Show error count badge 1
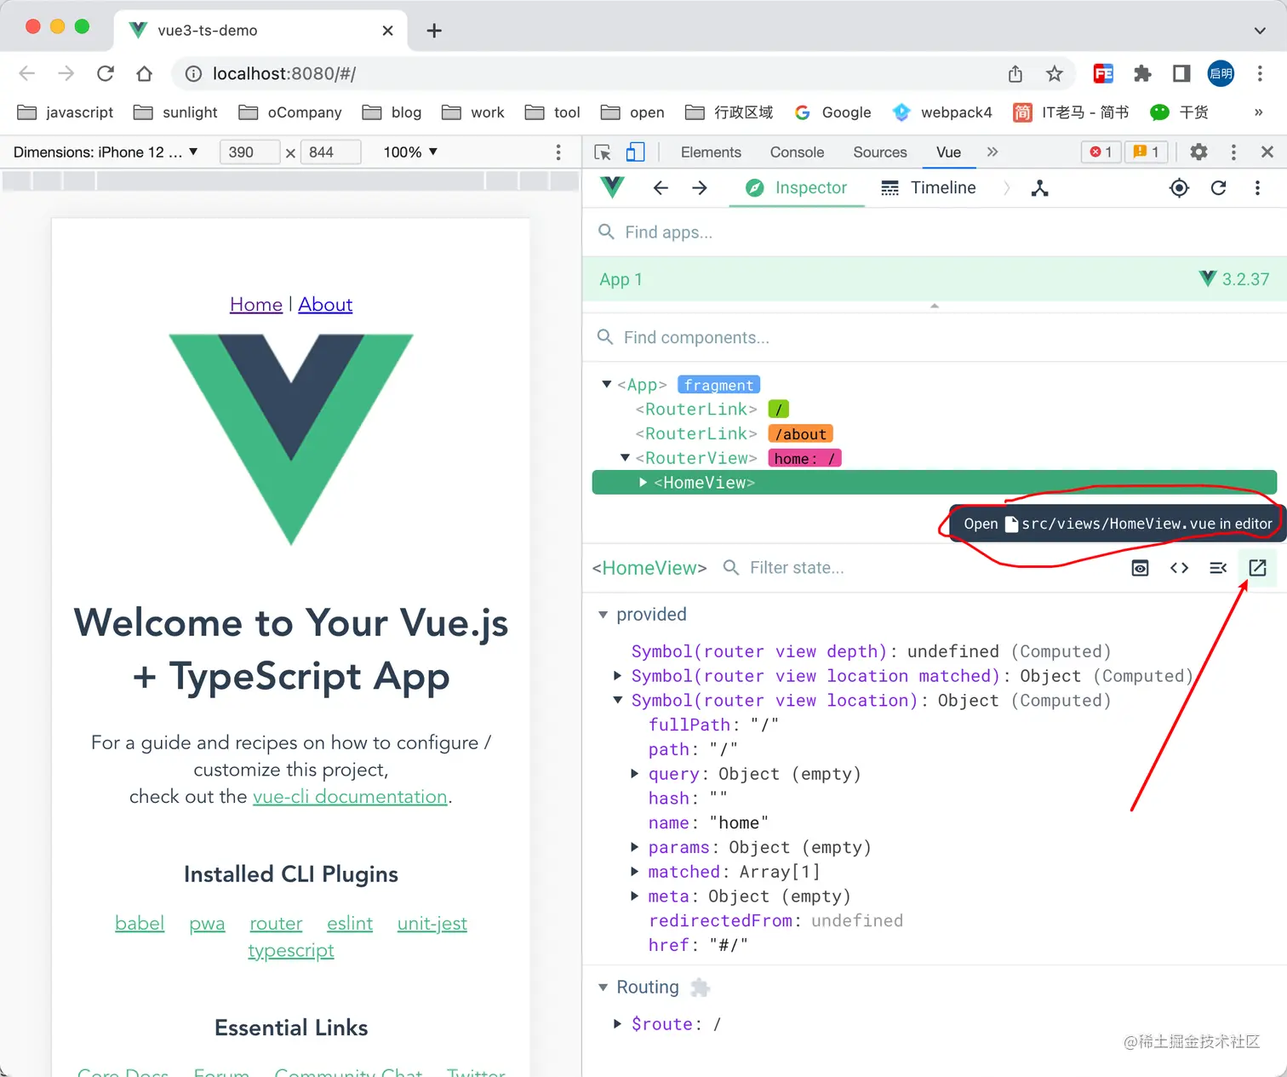This screenshot has height=1077, width=1287. point(1101,152)
